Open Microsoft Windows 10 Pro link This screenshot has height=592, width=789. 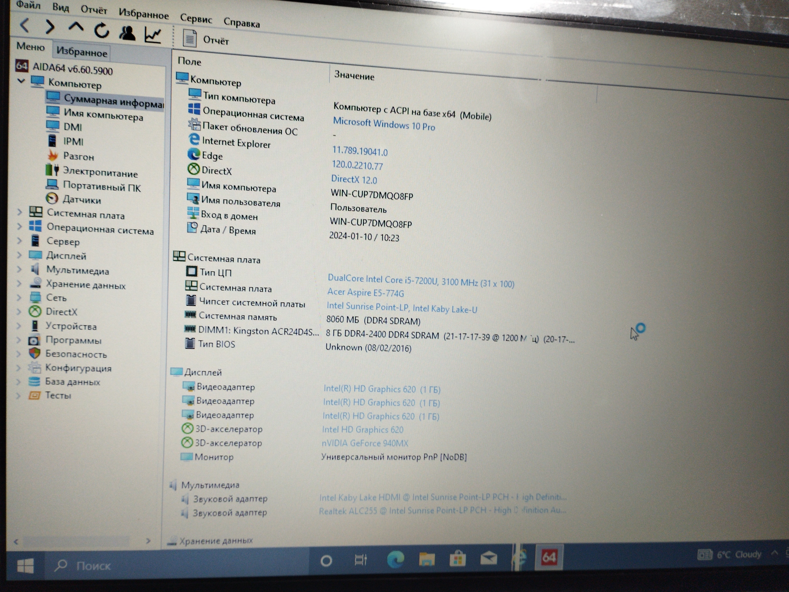[x=384, y=124]
